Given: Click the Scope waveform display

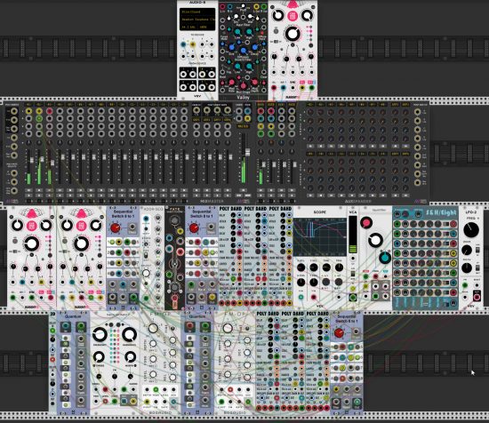Looking at the screenshot, I should point(320,237).
